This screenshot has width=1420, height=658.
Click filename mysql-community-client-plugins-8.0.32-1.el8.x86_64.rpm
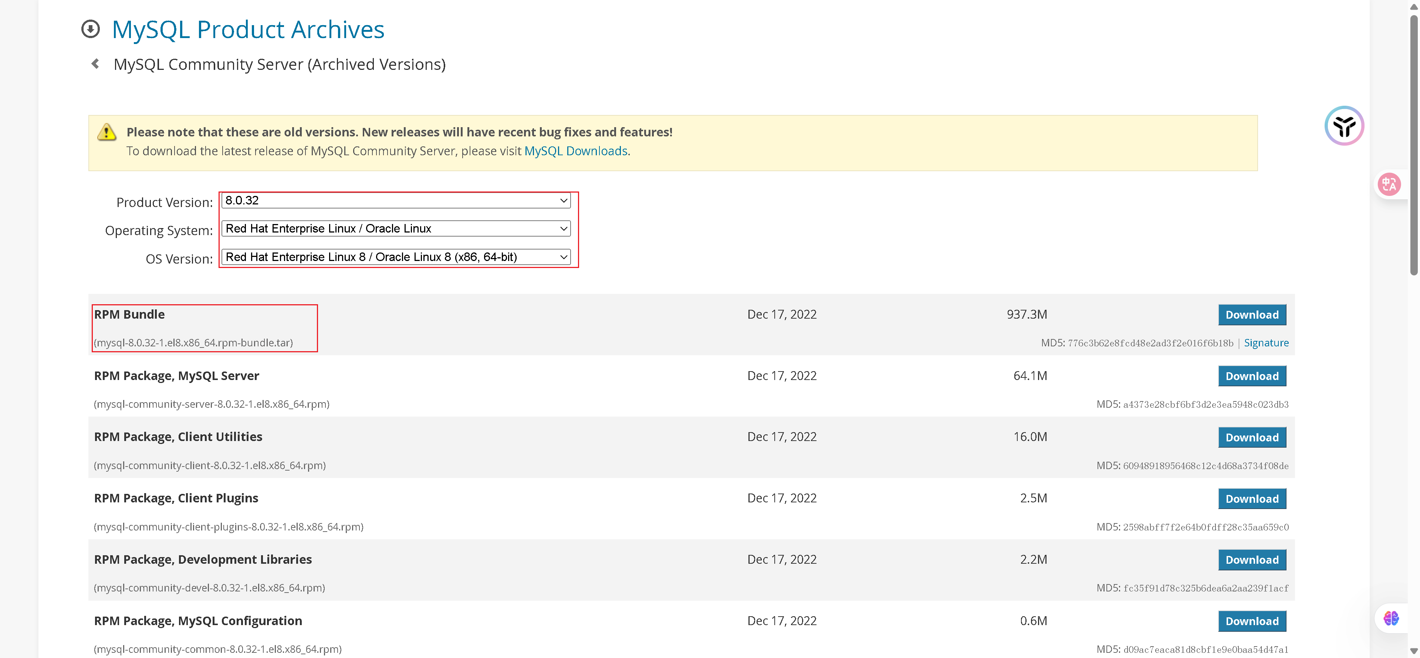coord(228,527)
